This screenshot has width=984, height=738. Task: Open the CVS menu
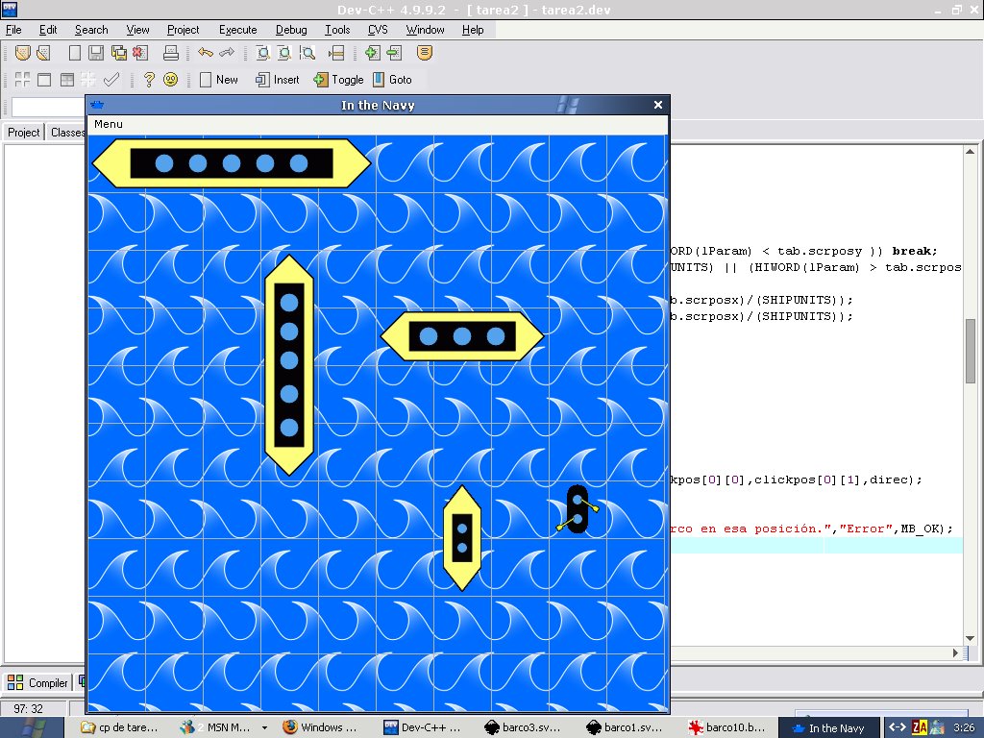coord(378,30)
